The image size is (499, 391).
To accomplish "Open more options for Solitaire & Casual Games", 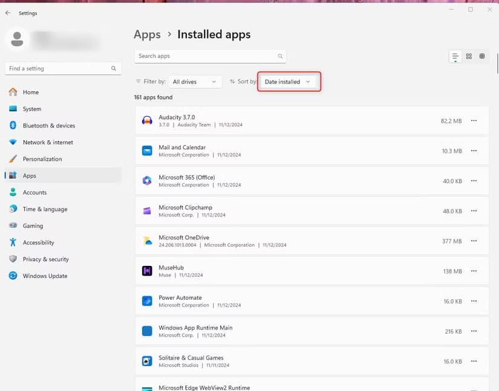I will pyautogui.click(x=474, y=361).
